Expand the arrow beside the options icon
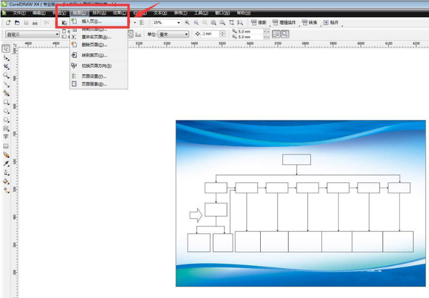 click(135, 23)
